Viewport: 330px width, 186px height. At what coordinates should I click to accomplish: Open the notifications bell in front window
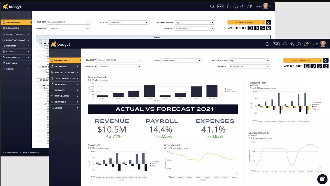(306, 44)
